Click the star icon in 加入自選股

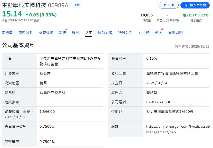(x=186, y=5)
